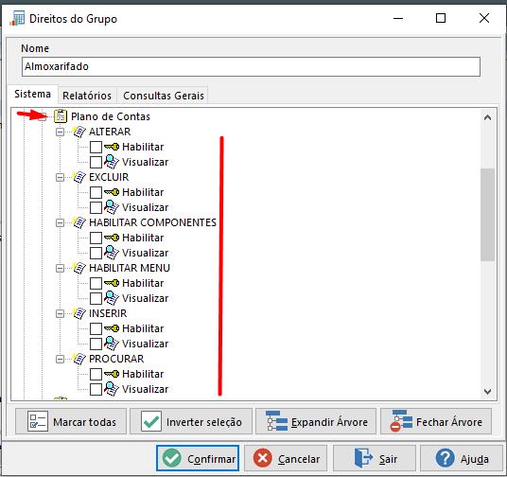Close the Direitos do Grupo window
This screenshot has width=507, height=477.
[484, 18]
